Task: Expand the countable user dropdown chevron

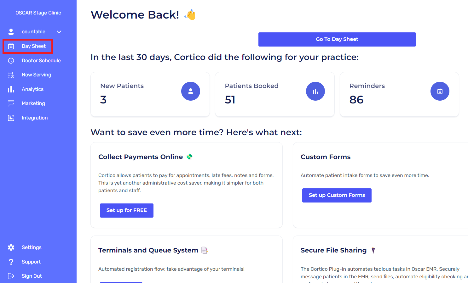Action: 59,32
